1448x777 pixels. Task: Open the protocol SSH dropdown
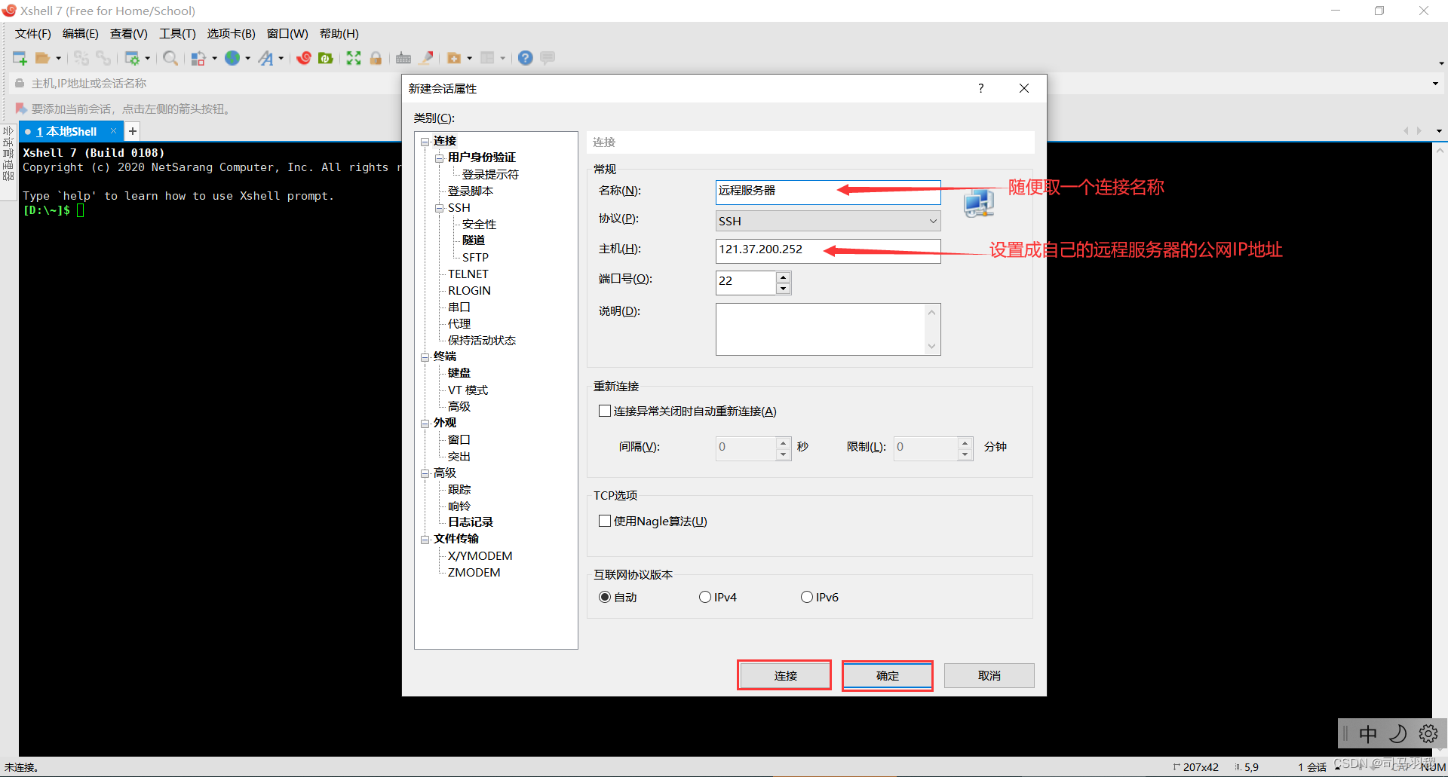coord(828,221)
